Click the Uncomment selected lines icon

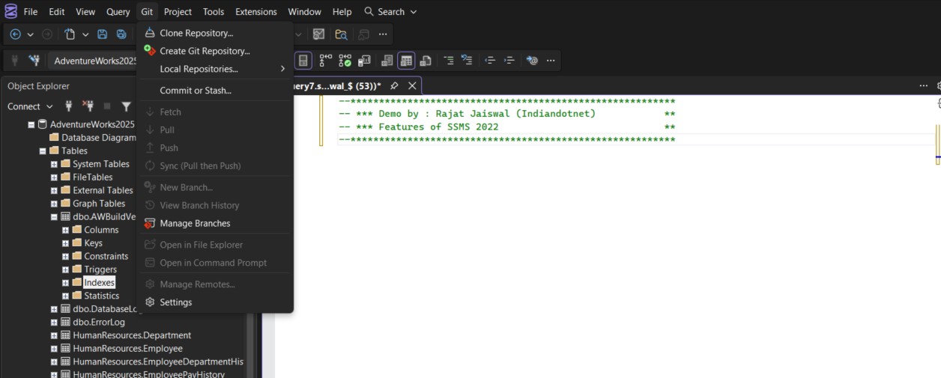[x=468, y=61]
